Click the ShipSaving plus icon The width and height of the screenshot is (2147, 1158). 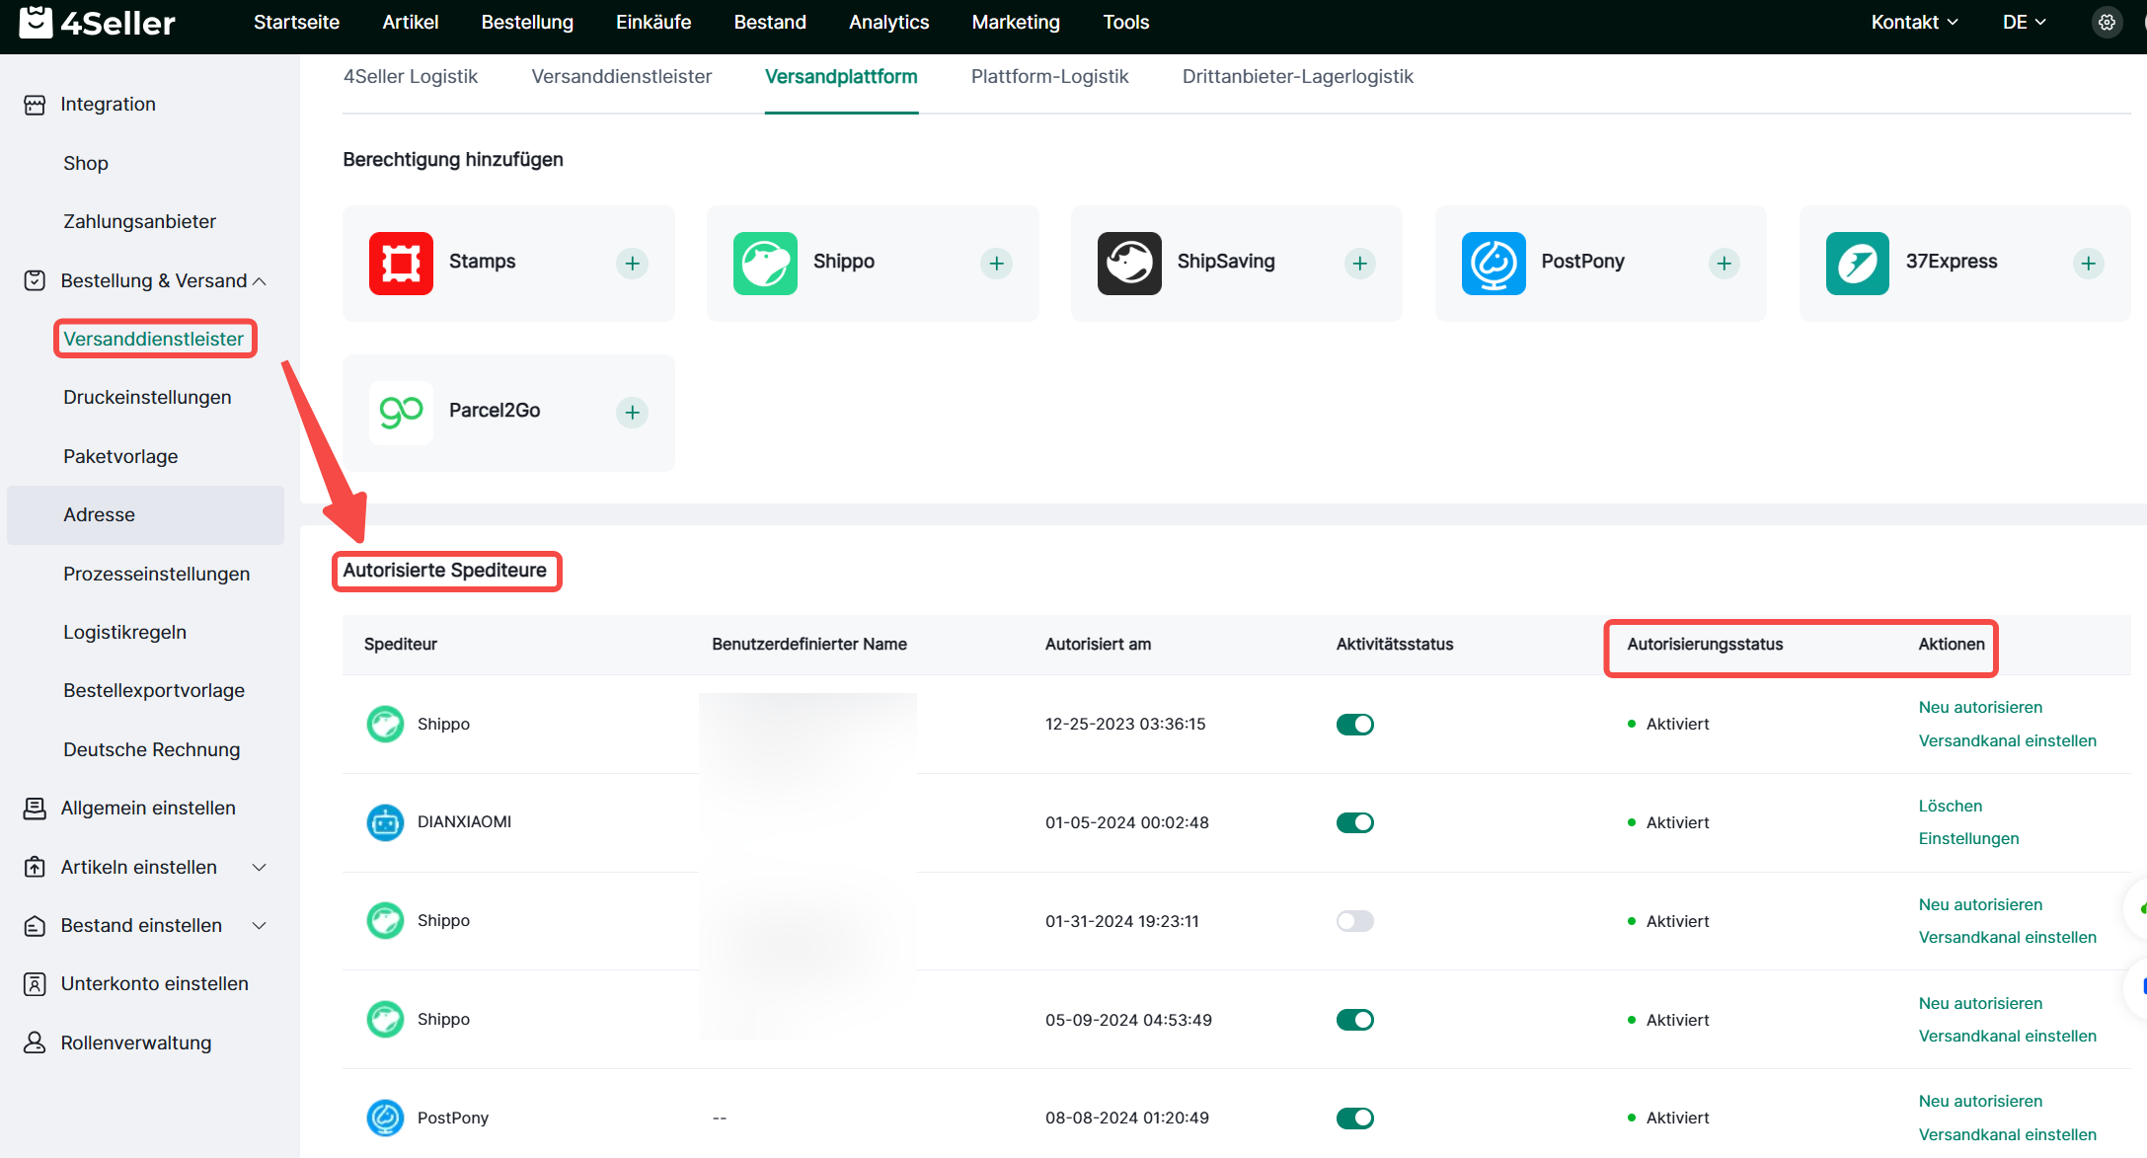coord(1359,263)
